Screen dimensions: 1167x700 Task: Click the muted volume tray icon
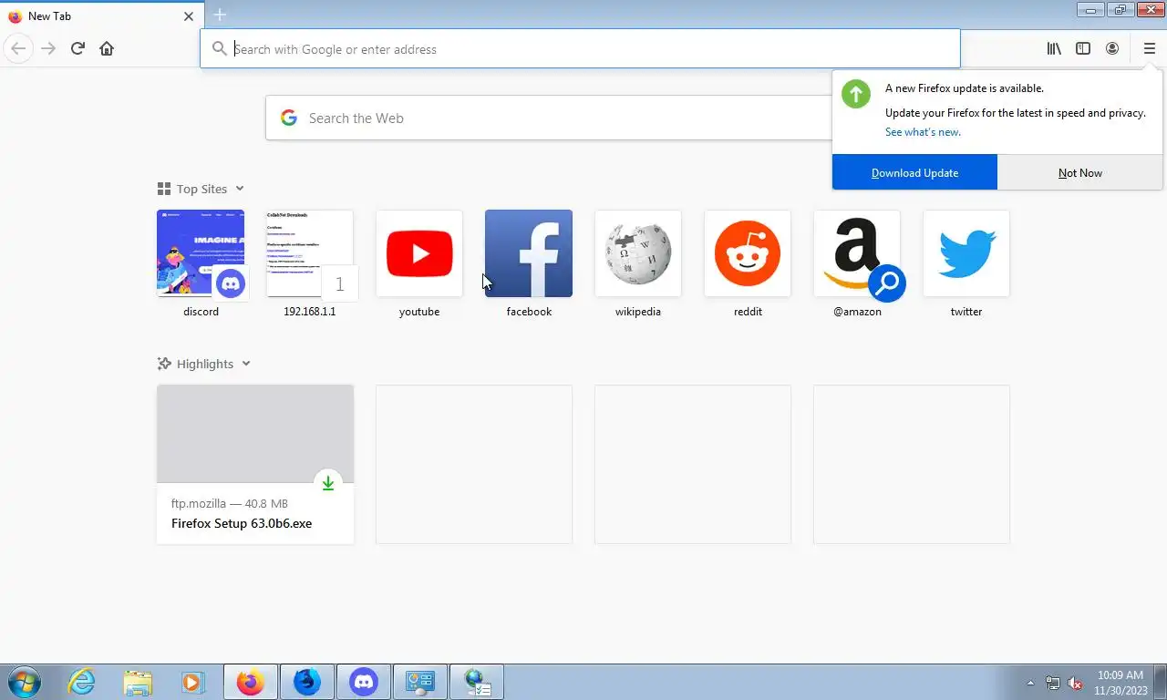pos(1075,683)
